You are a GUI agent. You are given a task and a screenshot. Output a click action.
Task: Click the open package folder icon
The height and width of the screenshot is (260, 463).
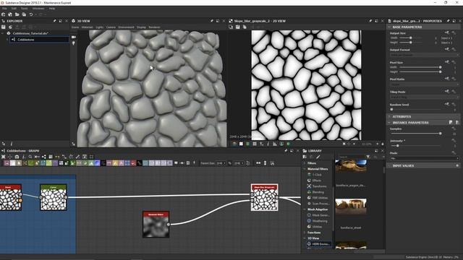(17, 14)
